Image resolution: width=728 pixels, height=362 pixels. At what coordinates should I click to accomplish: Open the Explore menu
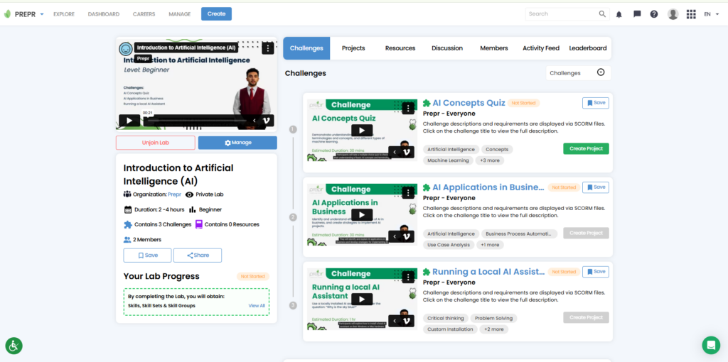(x=64, y=14)
